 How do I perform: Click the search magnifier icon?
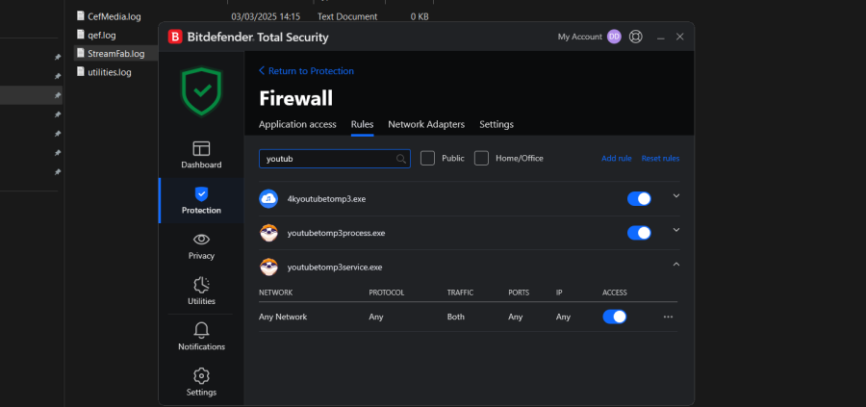tap(401, 159)
